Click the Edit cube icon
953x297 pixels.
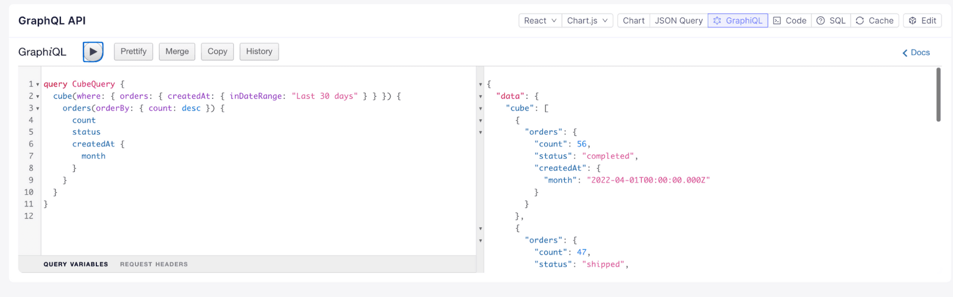pos(912,21)
